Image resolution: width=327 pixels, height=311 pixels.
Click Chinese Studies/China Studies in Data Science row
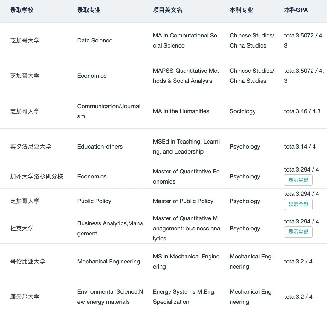click(252, 40)
